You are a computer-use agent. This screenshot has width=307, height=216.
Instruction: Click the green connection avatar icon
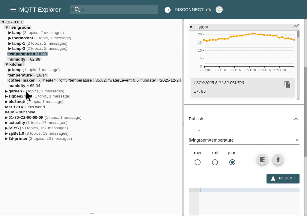click(219, 10)
